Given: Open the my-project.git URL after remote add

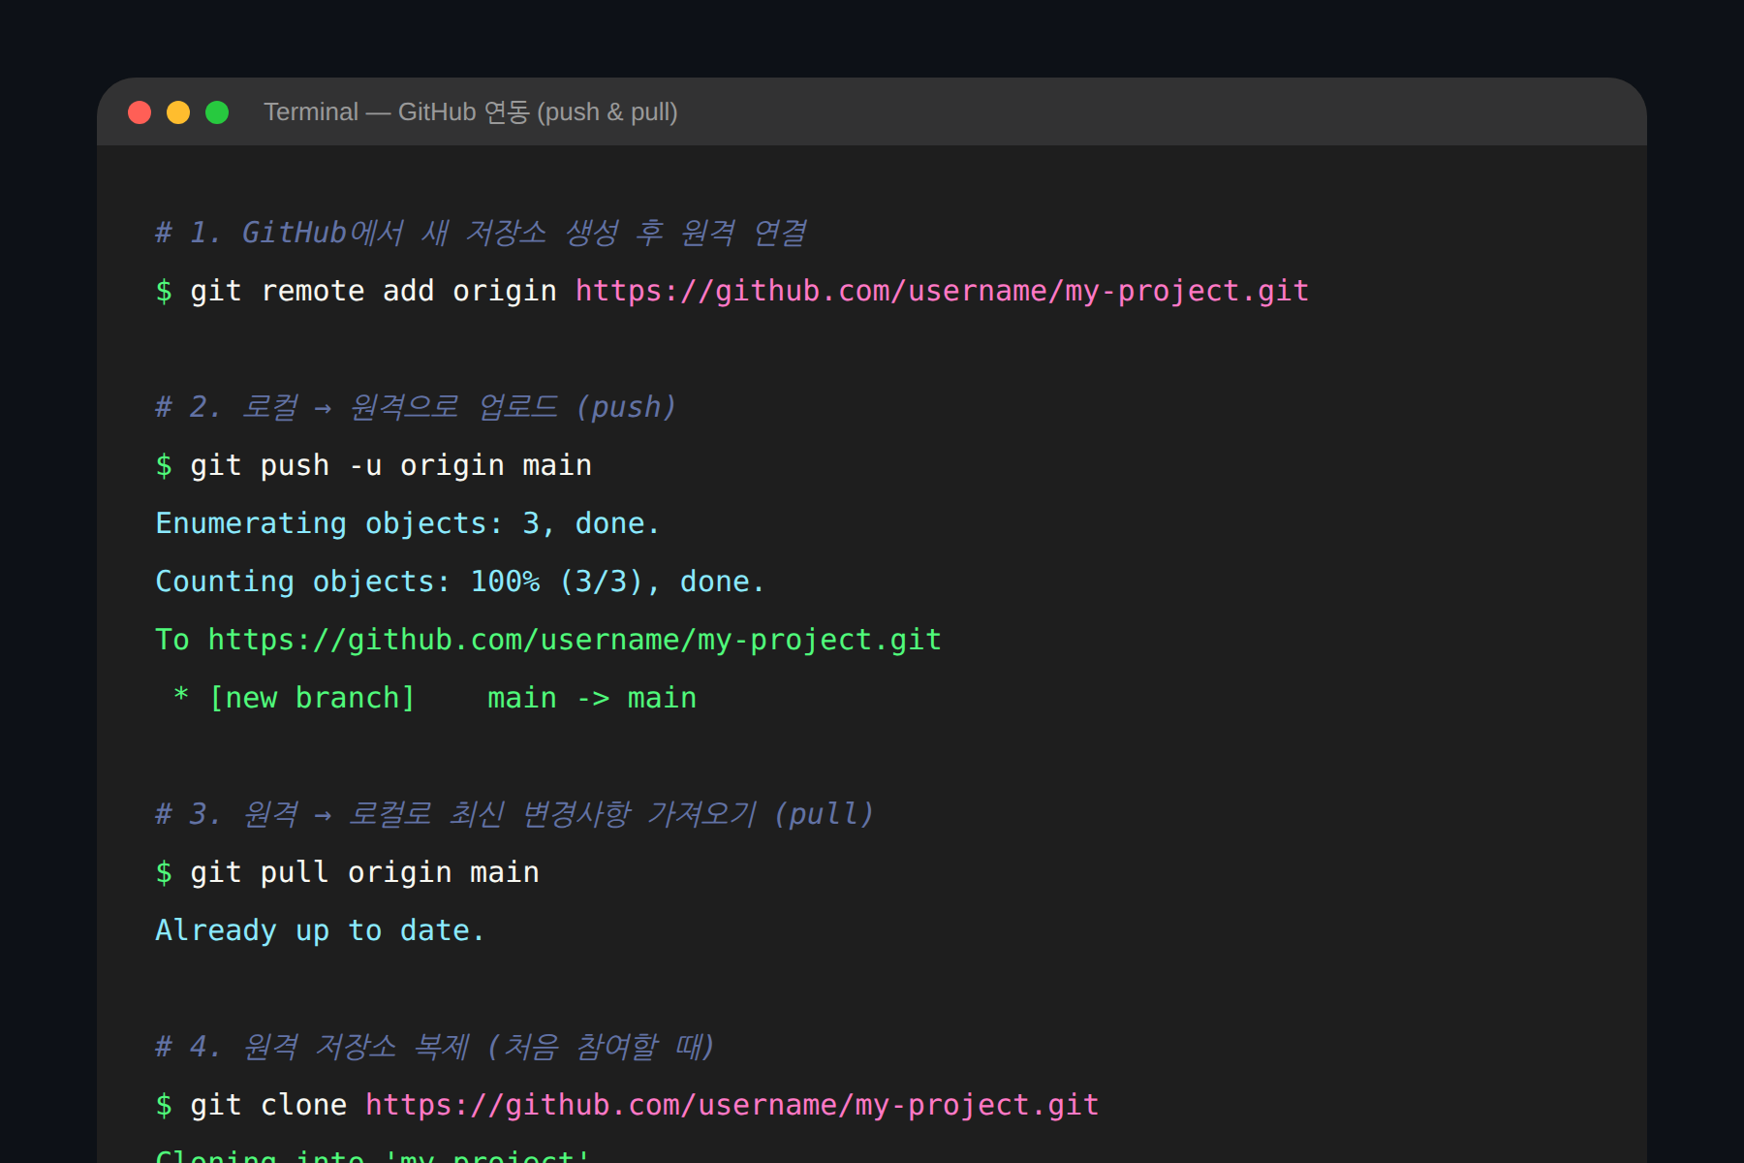Looking at the screenshot, I should tap(941, 291).
